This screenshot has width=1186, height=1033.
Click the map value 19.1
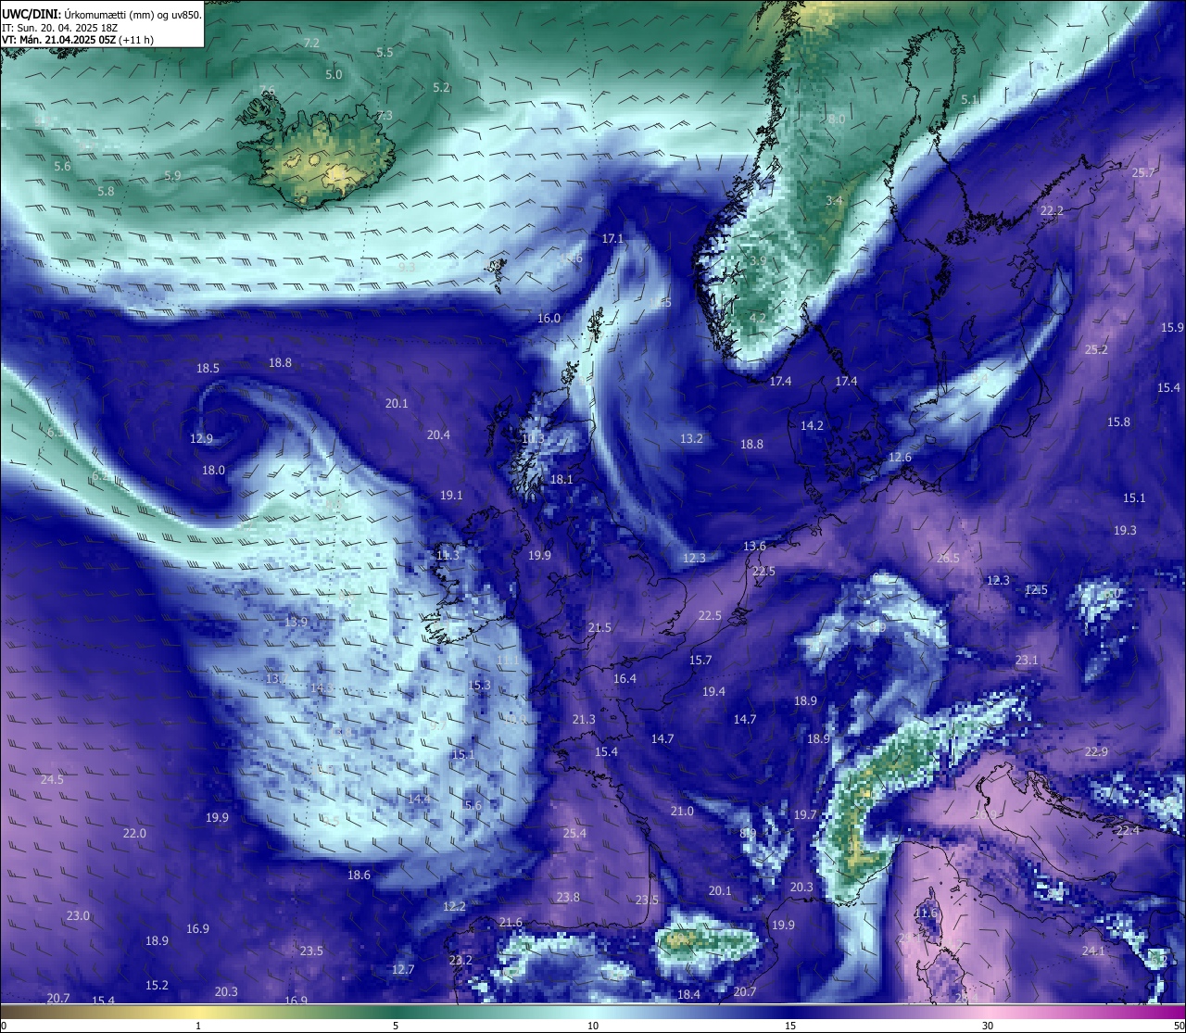pos(451,497)
